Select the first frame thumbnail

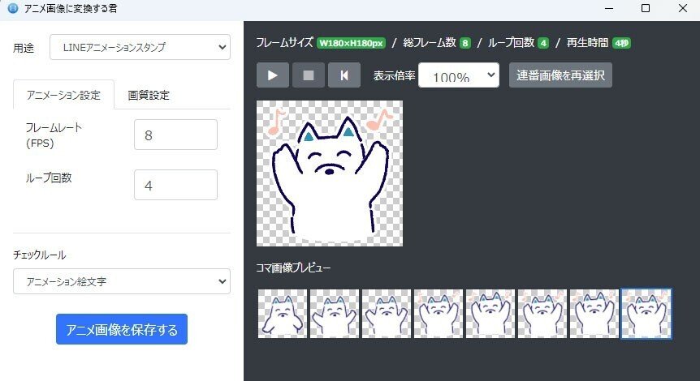tap(283, 313)
